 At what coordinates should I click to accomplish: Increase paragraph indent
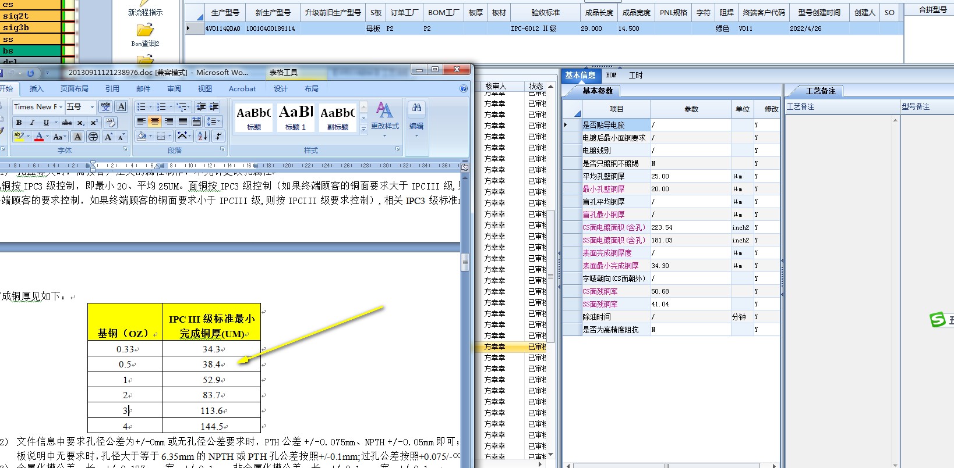[214, 107]
